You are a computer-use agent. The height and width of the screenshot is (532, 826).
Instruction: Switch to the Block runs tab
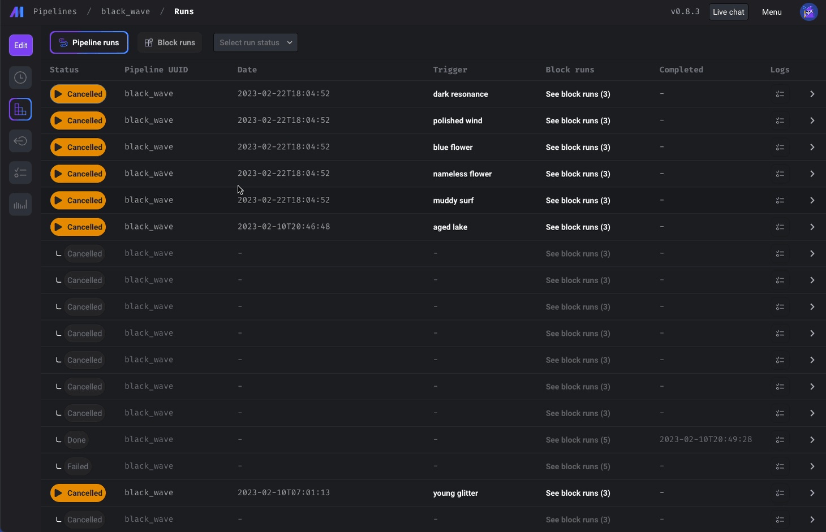(x=170, y=42)
